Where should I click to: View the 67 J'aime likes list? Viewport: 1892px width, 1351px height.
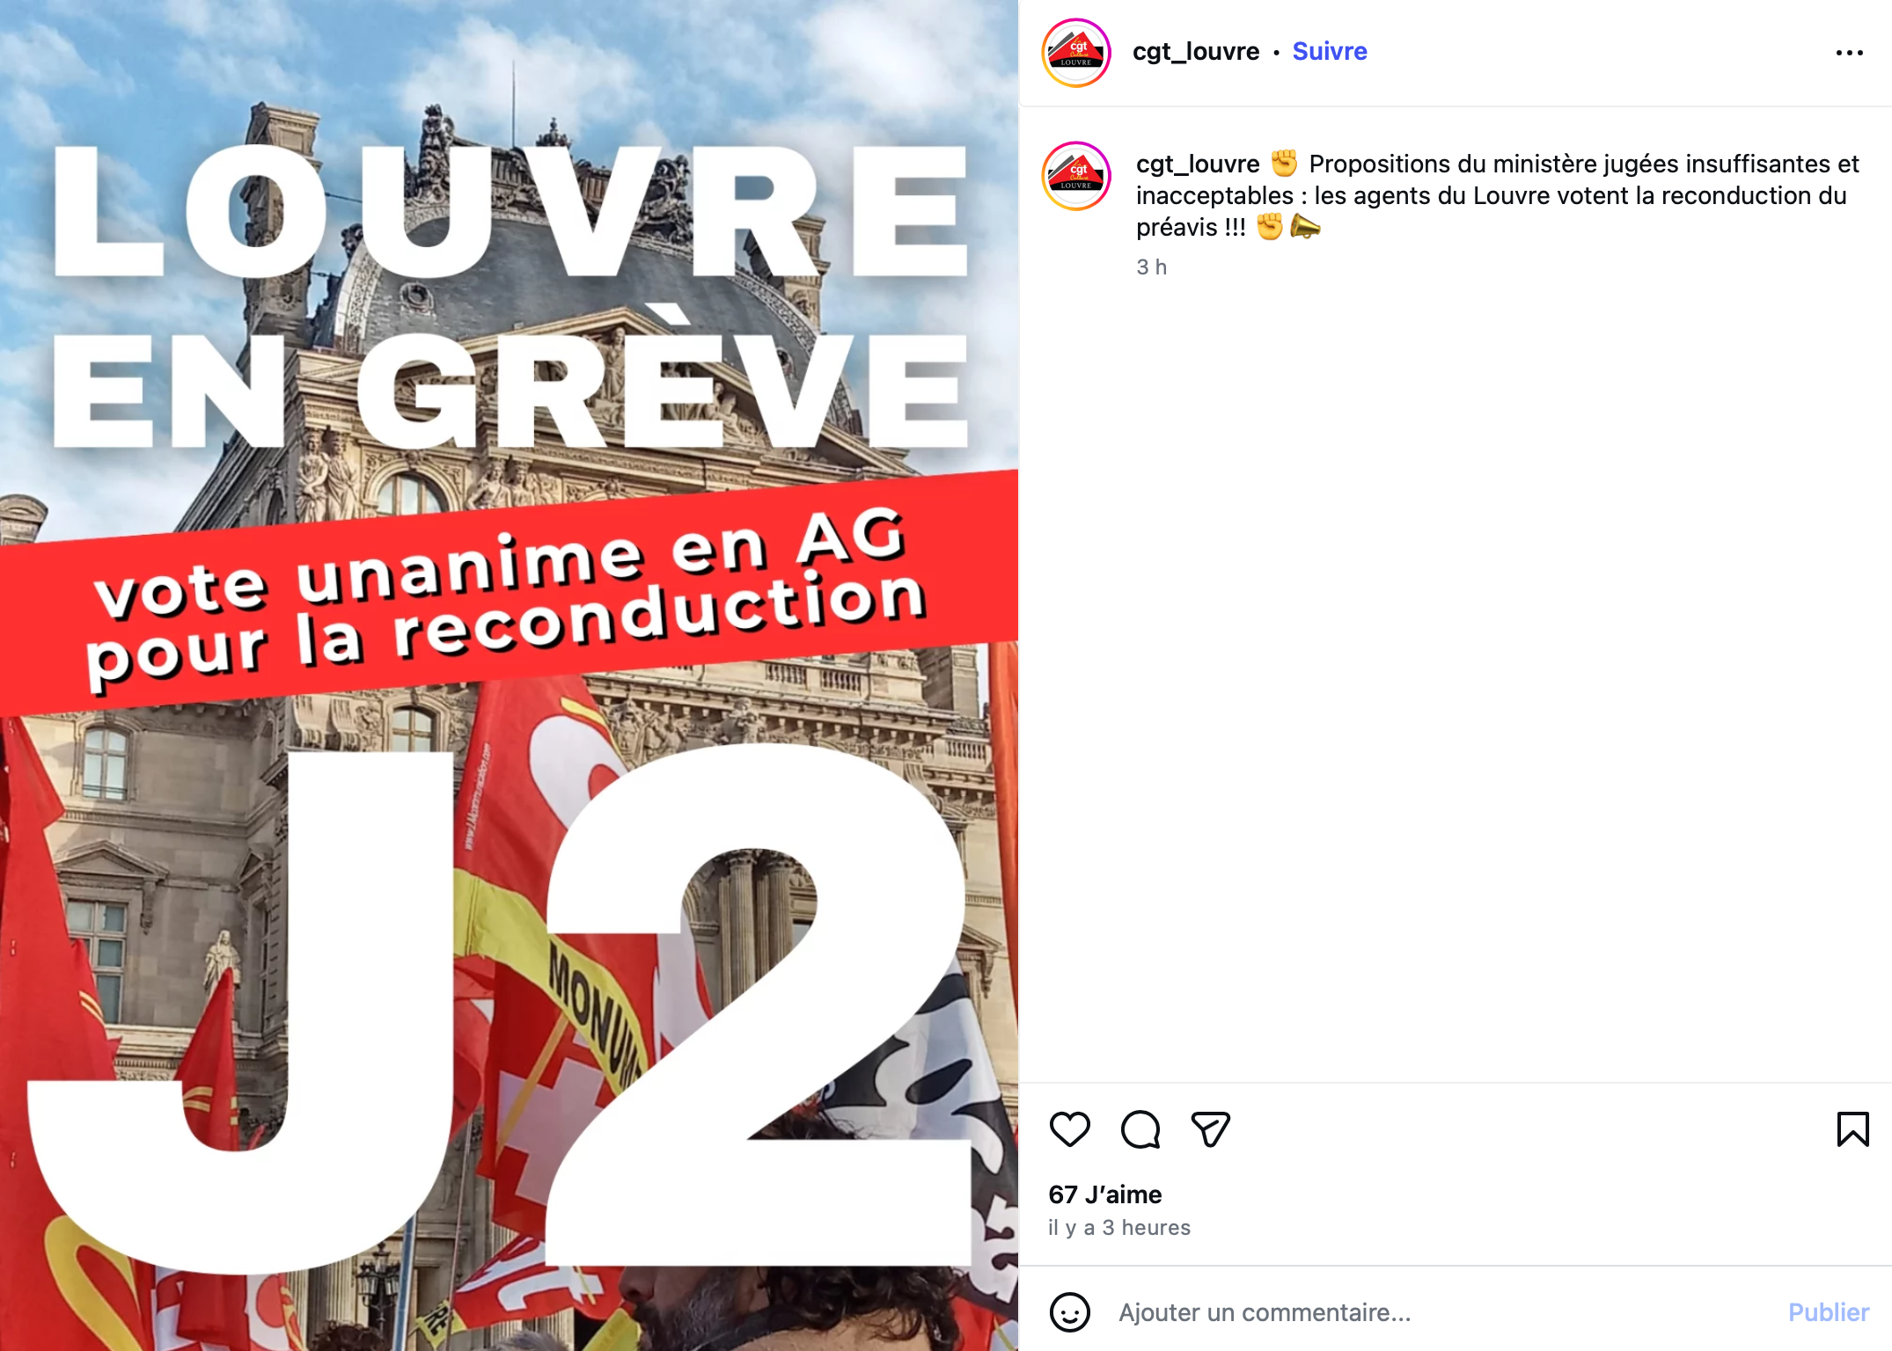click(1104, 1194)
